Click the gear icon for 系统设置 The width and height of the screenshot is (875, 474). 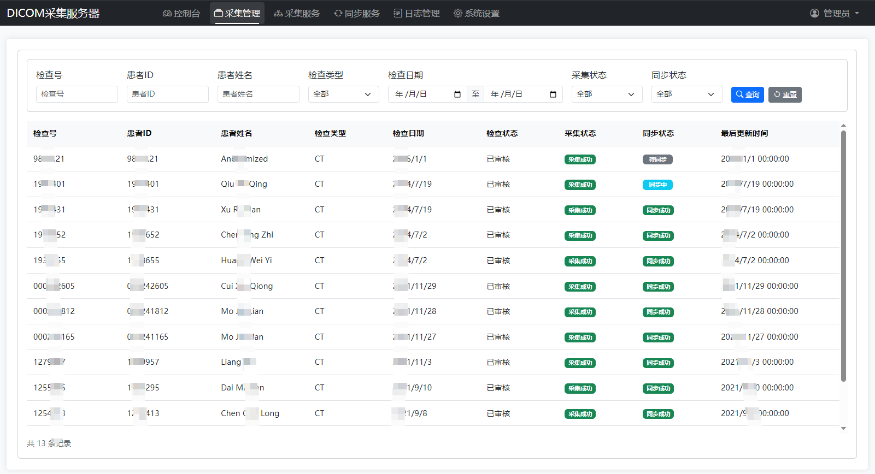click(x=458, y=13)
